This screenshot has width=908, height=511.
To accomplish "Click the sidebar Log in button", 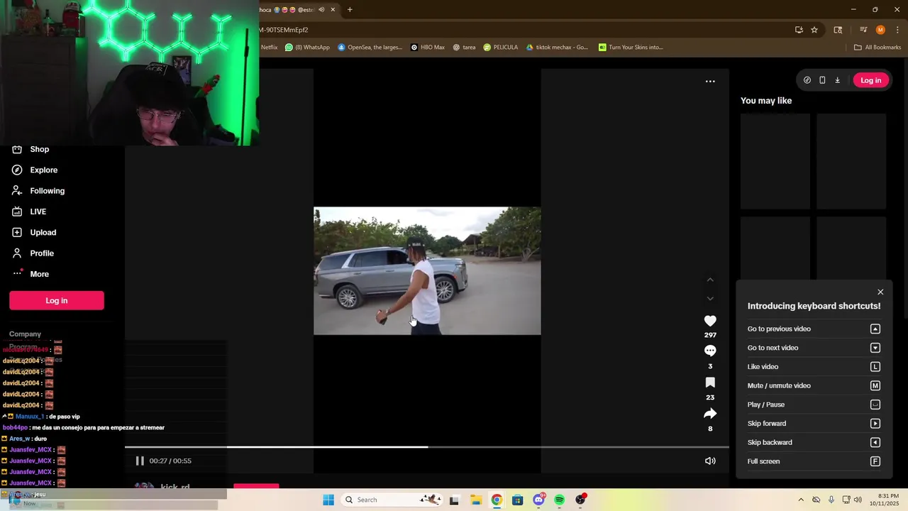I will pyautogui.click(x=57, y=300).
